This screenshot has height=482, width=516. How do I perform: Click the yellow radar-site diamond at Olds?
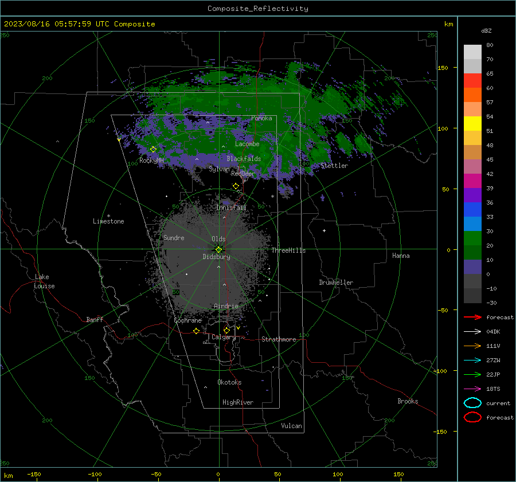219,249
